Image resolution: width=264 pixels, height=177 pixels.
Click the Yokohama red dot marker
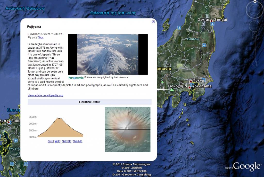pos(189,87)
